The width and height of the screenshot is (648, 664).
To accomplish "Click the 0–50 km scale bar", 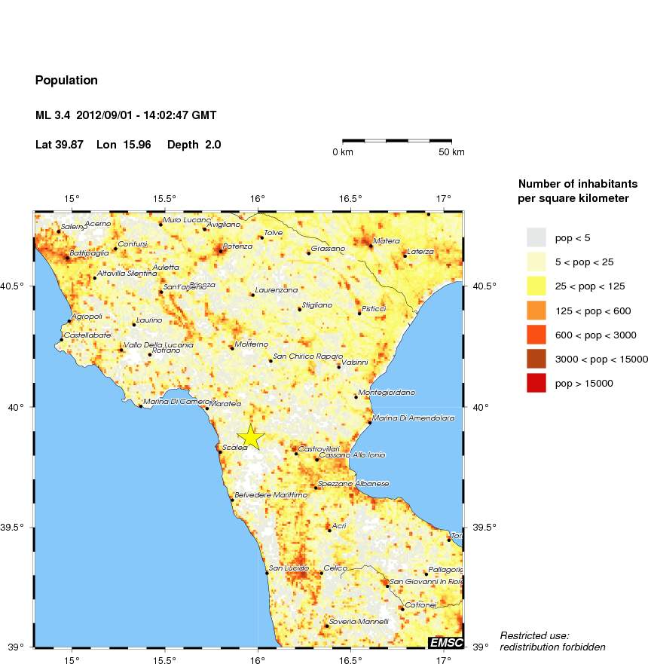I will [396, 142].
